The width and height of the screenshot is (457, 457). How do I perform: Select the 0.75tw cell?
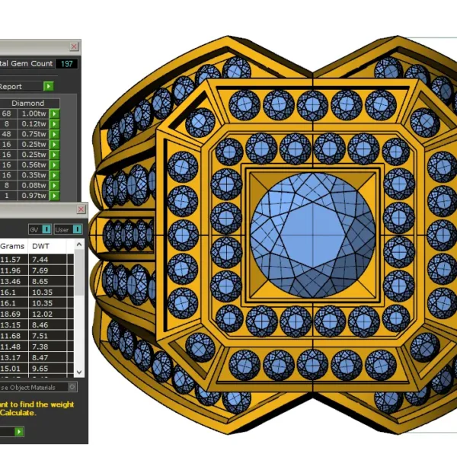pos(34,134)
